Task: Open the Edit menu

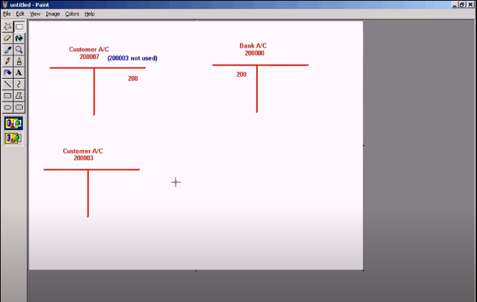Action: tap(20, 14)
